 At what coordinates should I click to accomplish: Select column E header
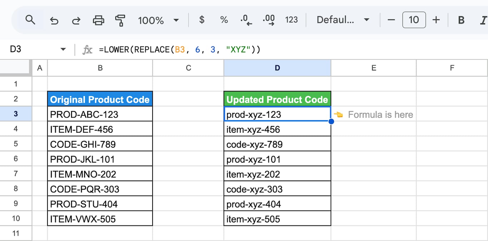[x=374, y=68]
